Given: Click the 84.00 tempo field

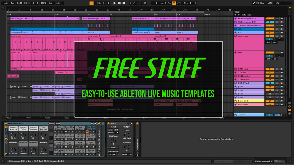Looking at the screenshot, I should (20, 3).
